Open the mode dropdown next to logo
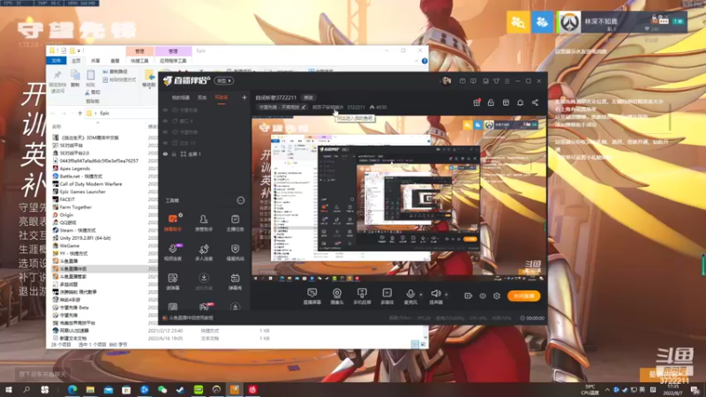 coord(224,80)
